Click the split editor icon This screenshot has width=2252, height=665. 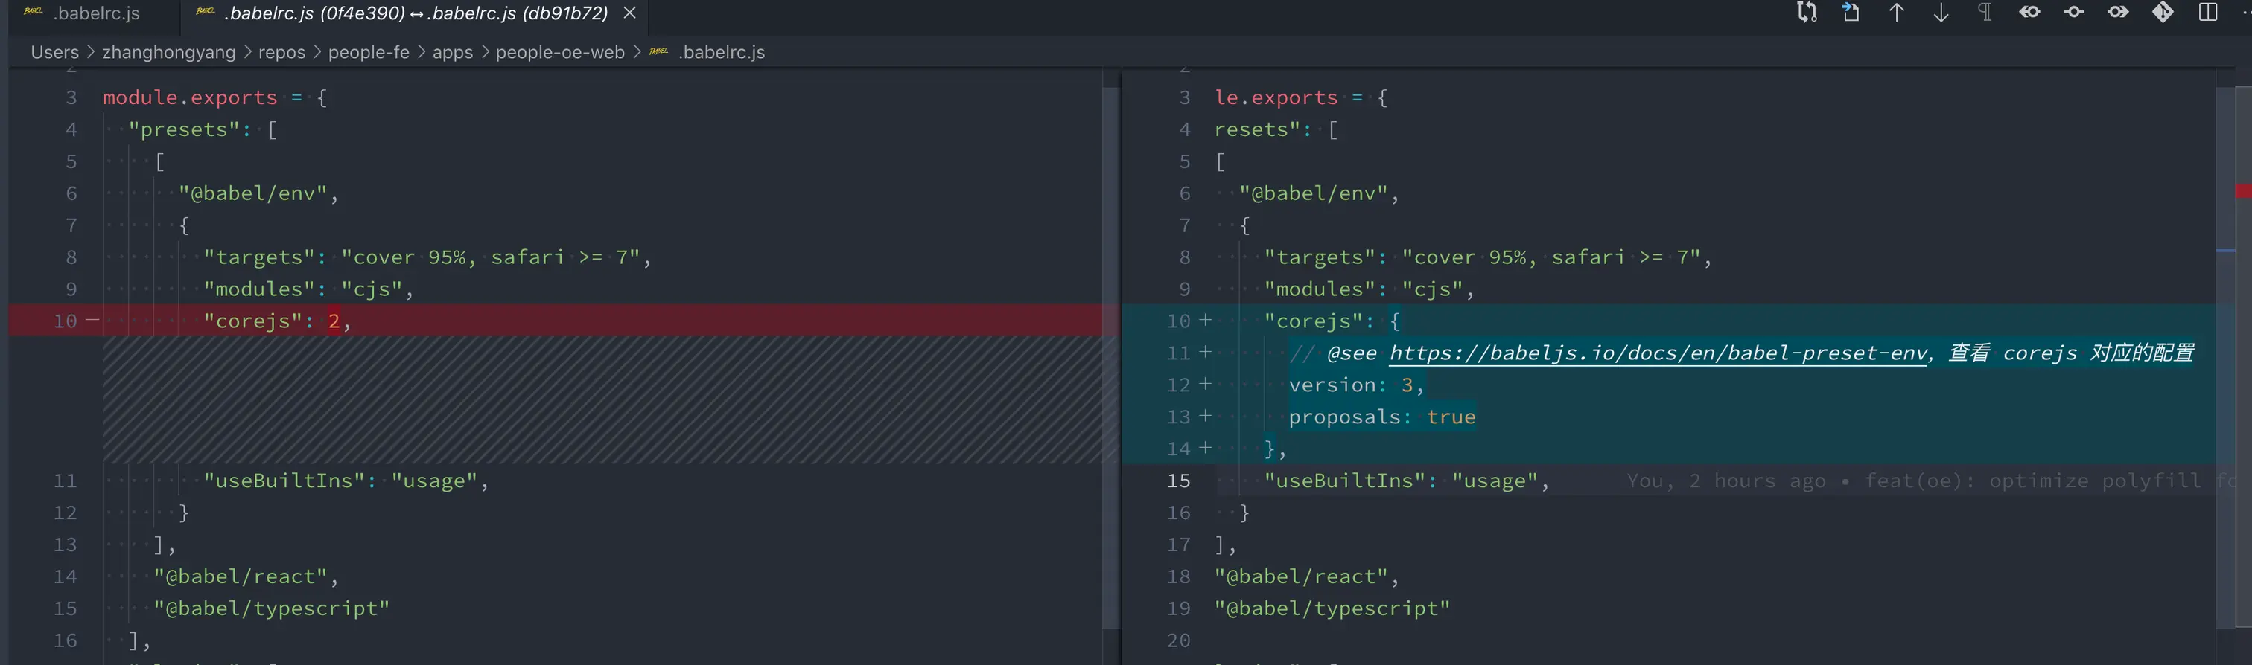[2207, 12]
